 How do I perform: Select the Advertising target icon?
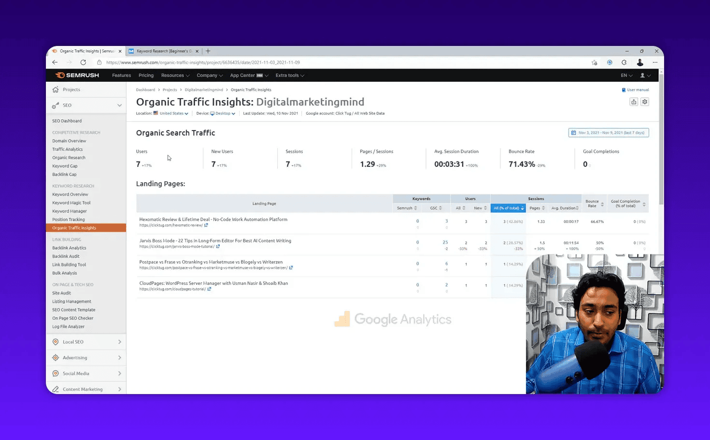pyautogui.click(x=56, y=357)
